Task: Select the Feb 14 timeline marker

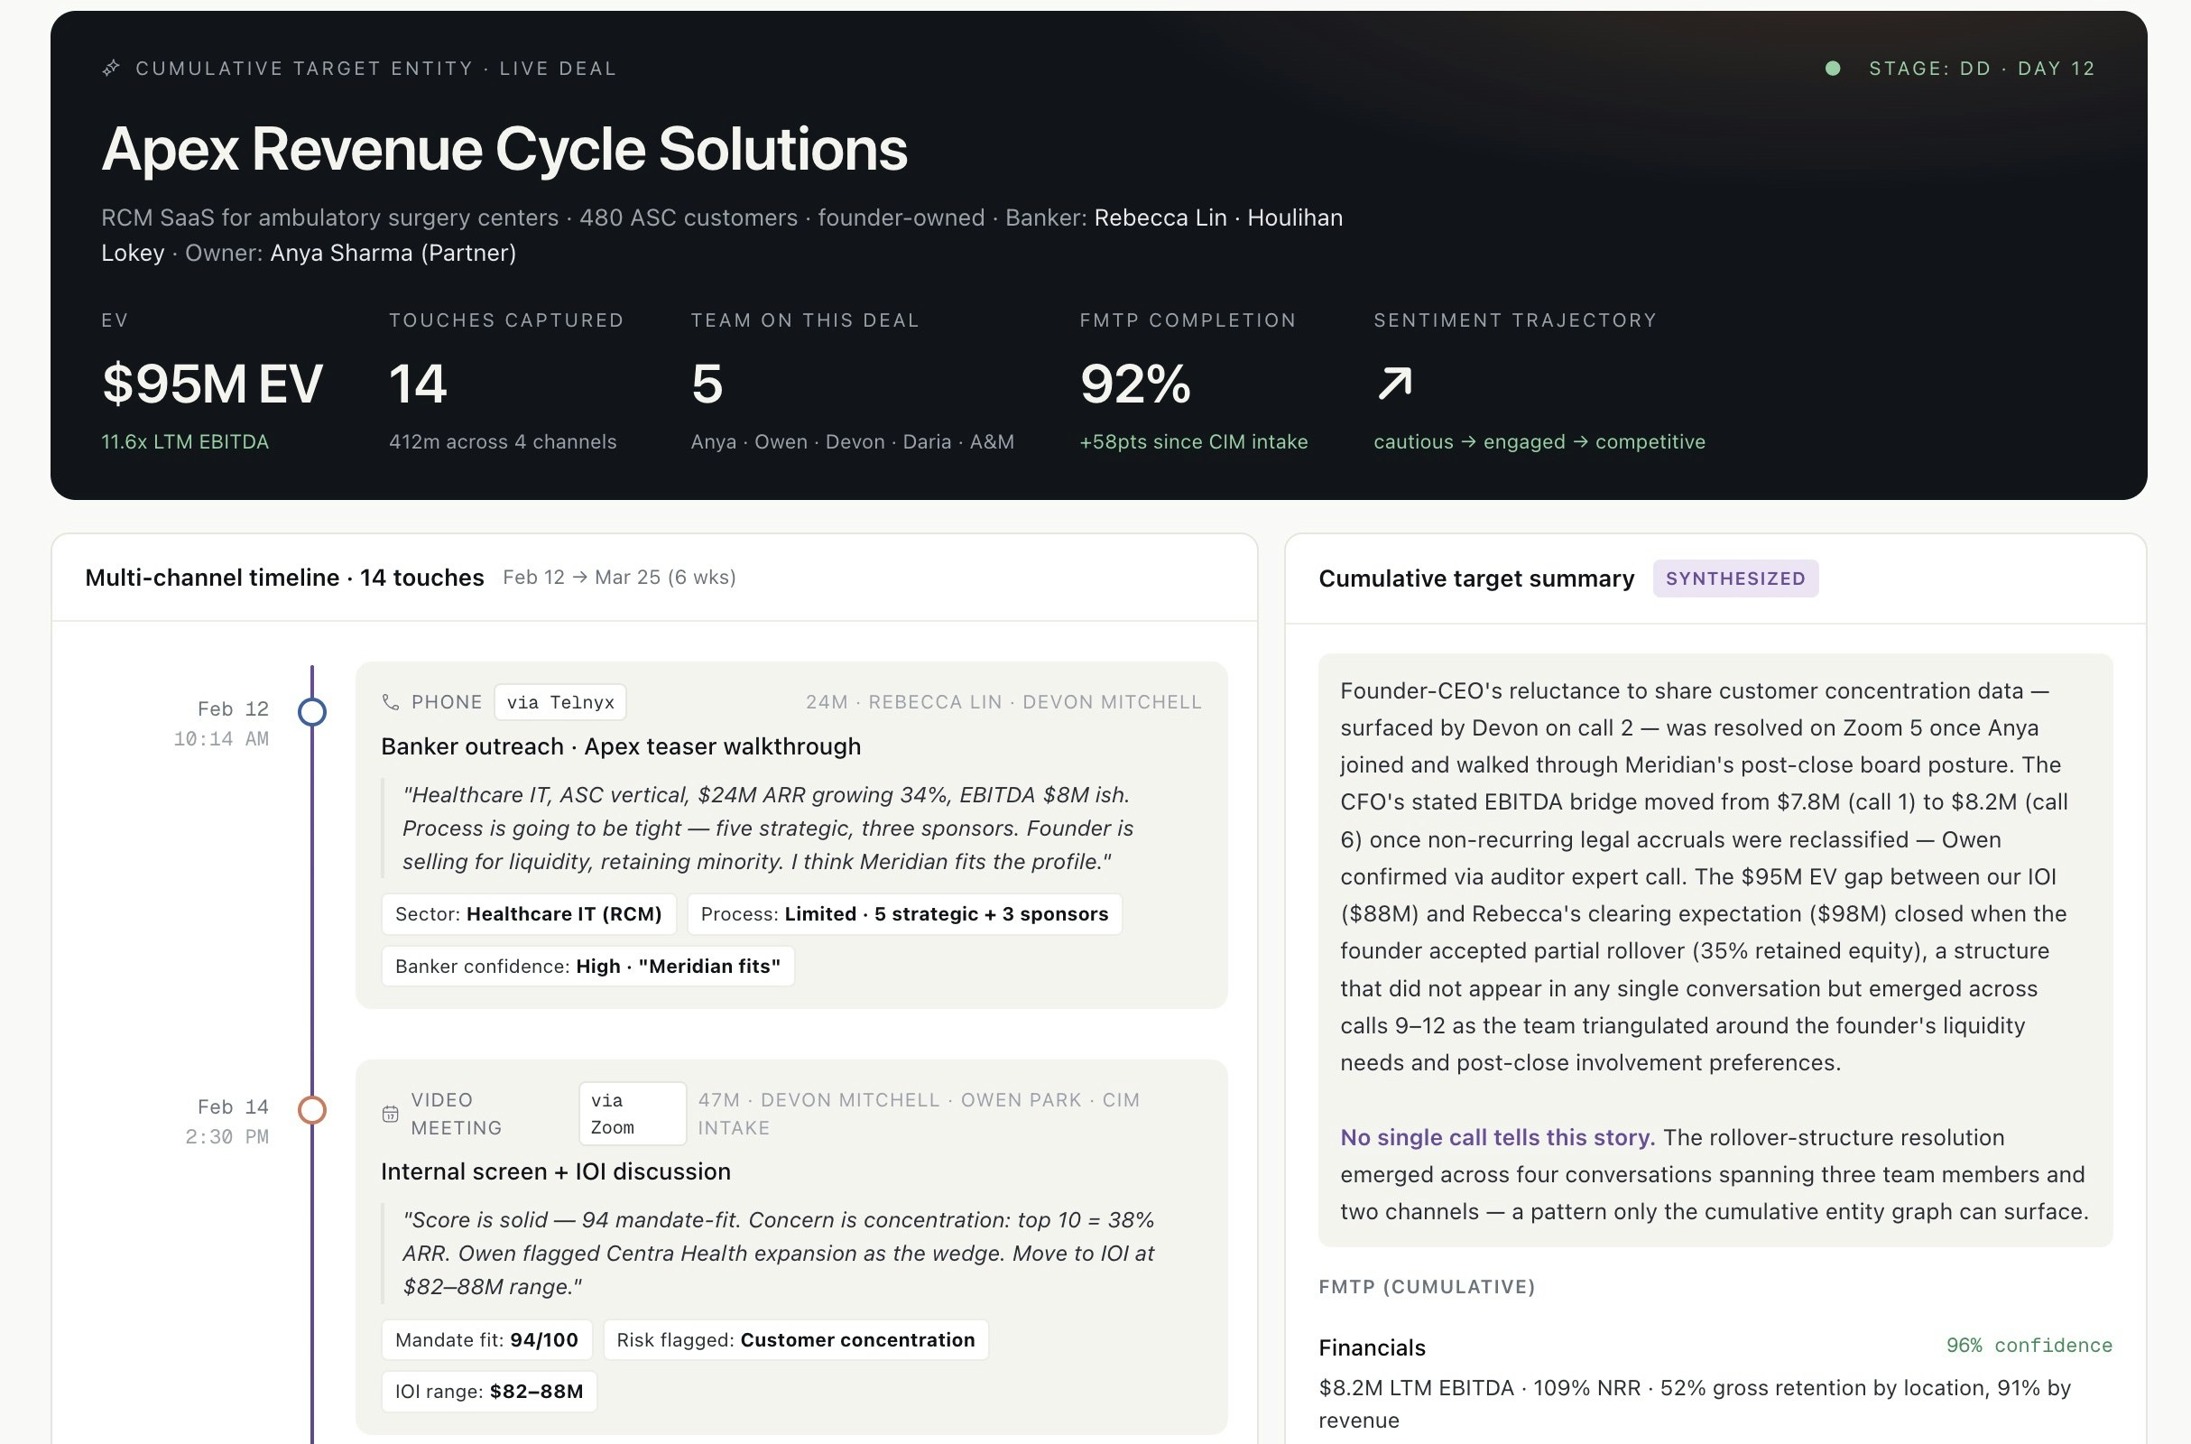Action: point(312,1110)
